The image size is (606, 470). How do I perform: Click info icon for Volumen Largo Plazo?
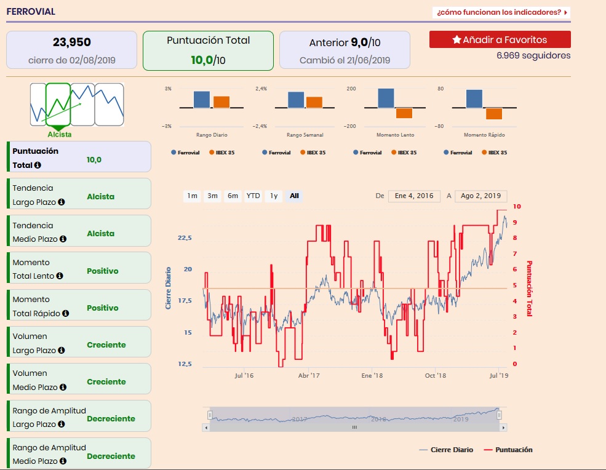tap(61, 350)
